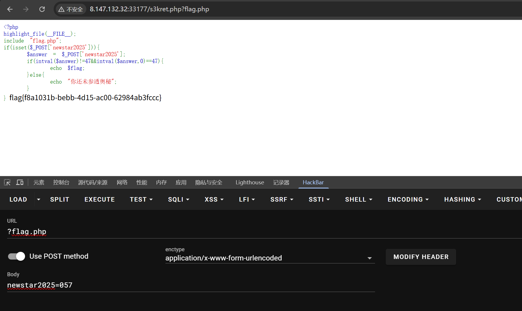
Task: Switch to the Lighthouse tab
Action: [x=250, y=182]
